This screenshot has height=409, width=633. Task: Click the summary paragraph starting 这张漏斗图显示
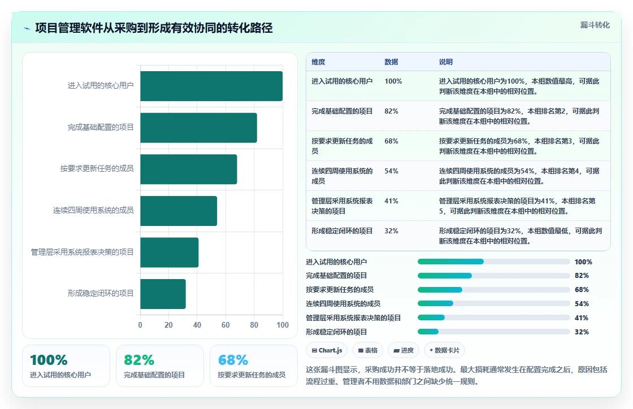457,376
